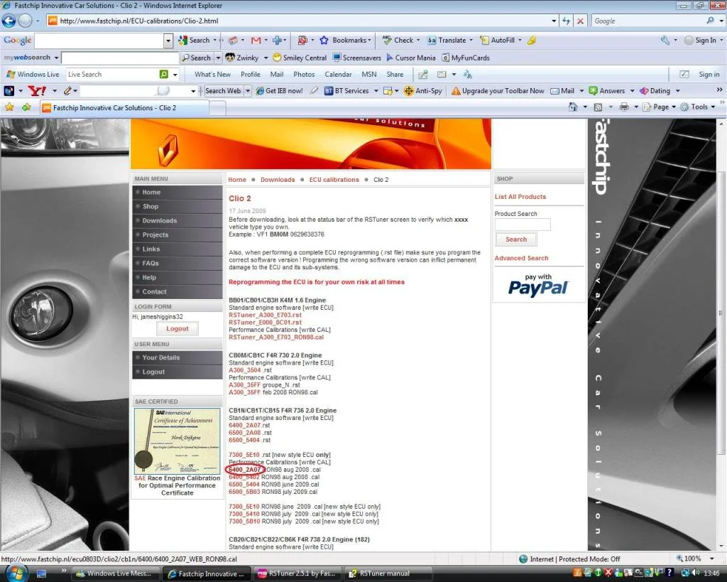This screenshot has height=582, width=727.
Task: Click Answers in the Yahoo toolbar
Action: 607,91
